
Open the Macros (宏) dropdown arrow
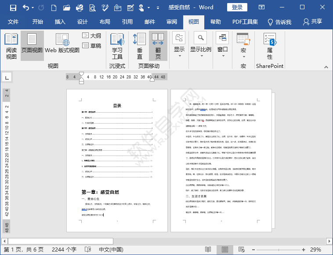coord(243,56)
